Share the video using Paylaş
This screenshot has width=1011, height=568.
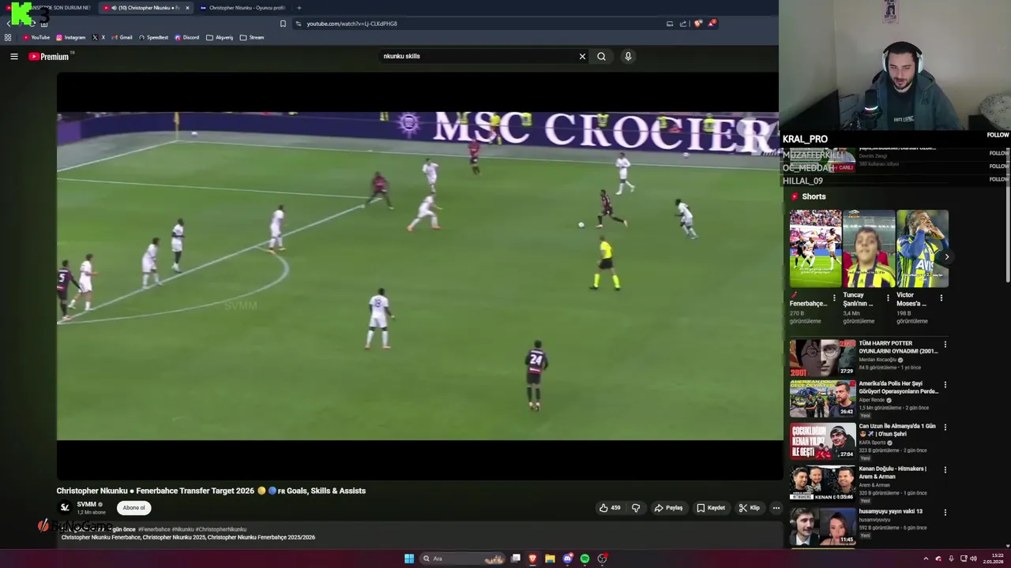(668, 508)
